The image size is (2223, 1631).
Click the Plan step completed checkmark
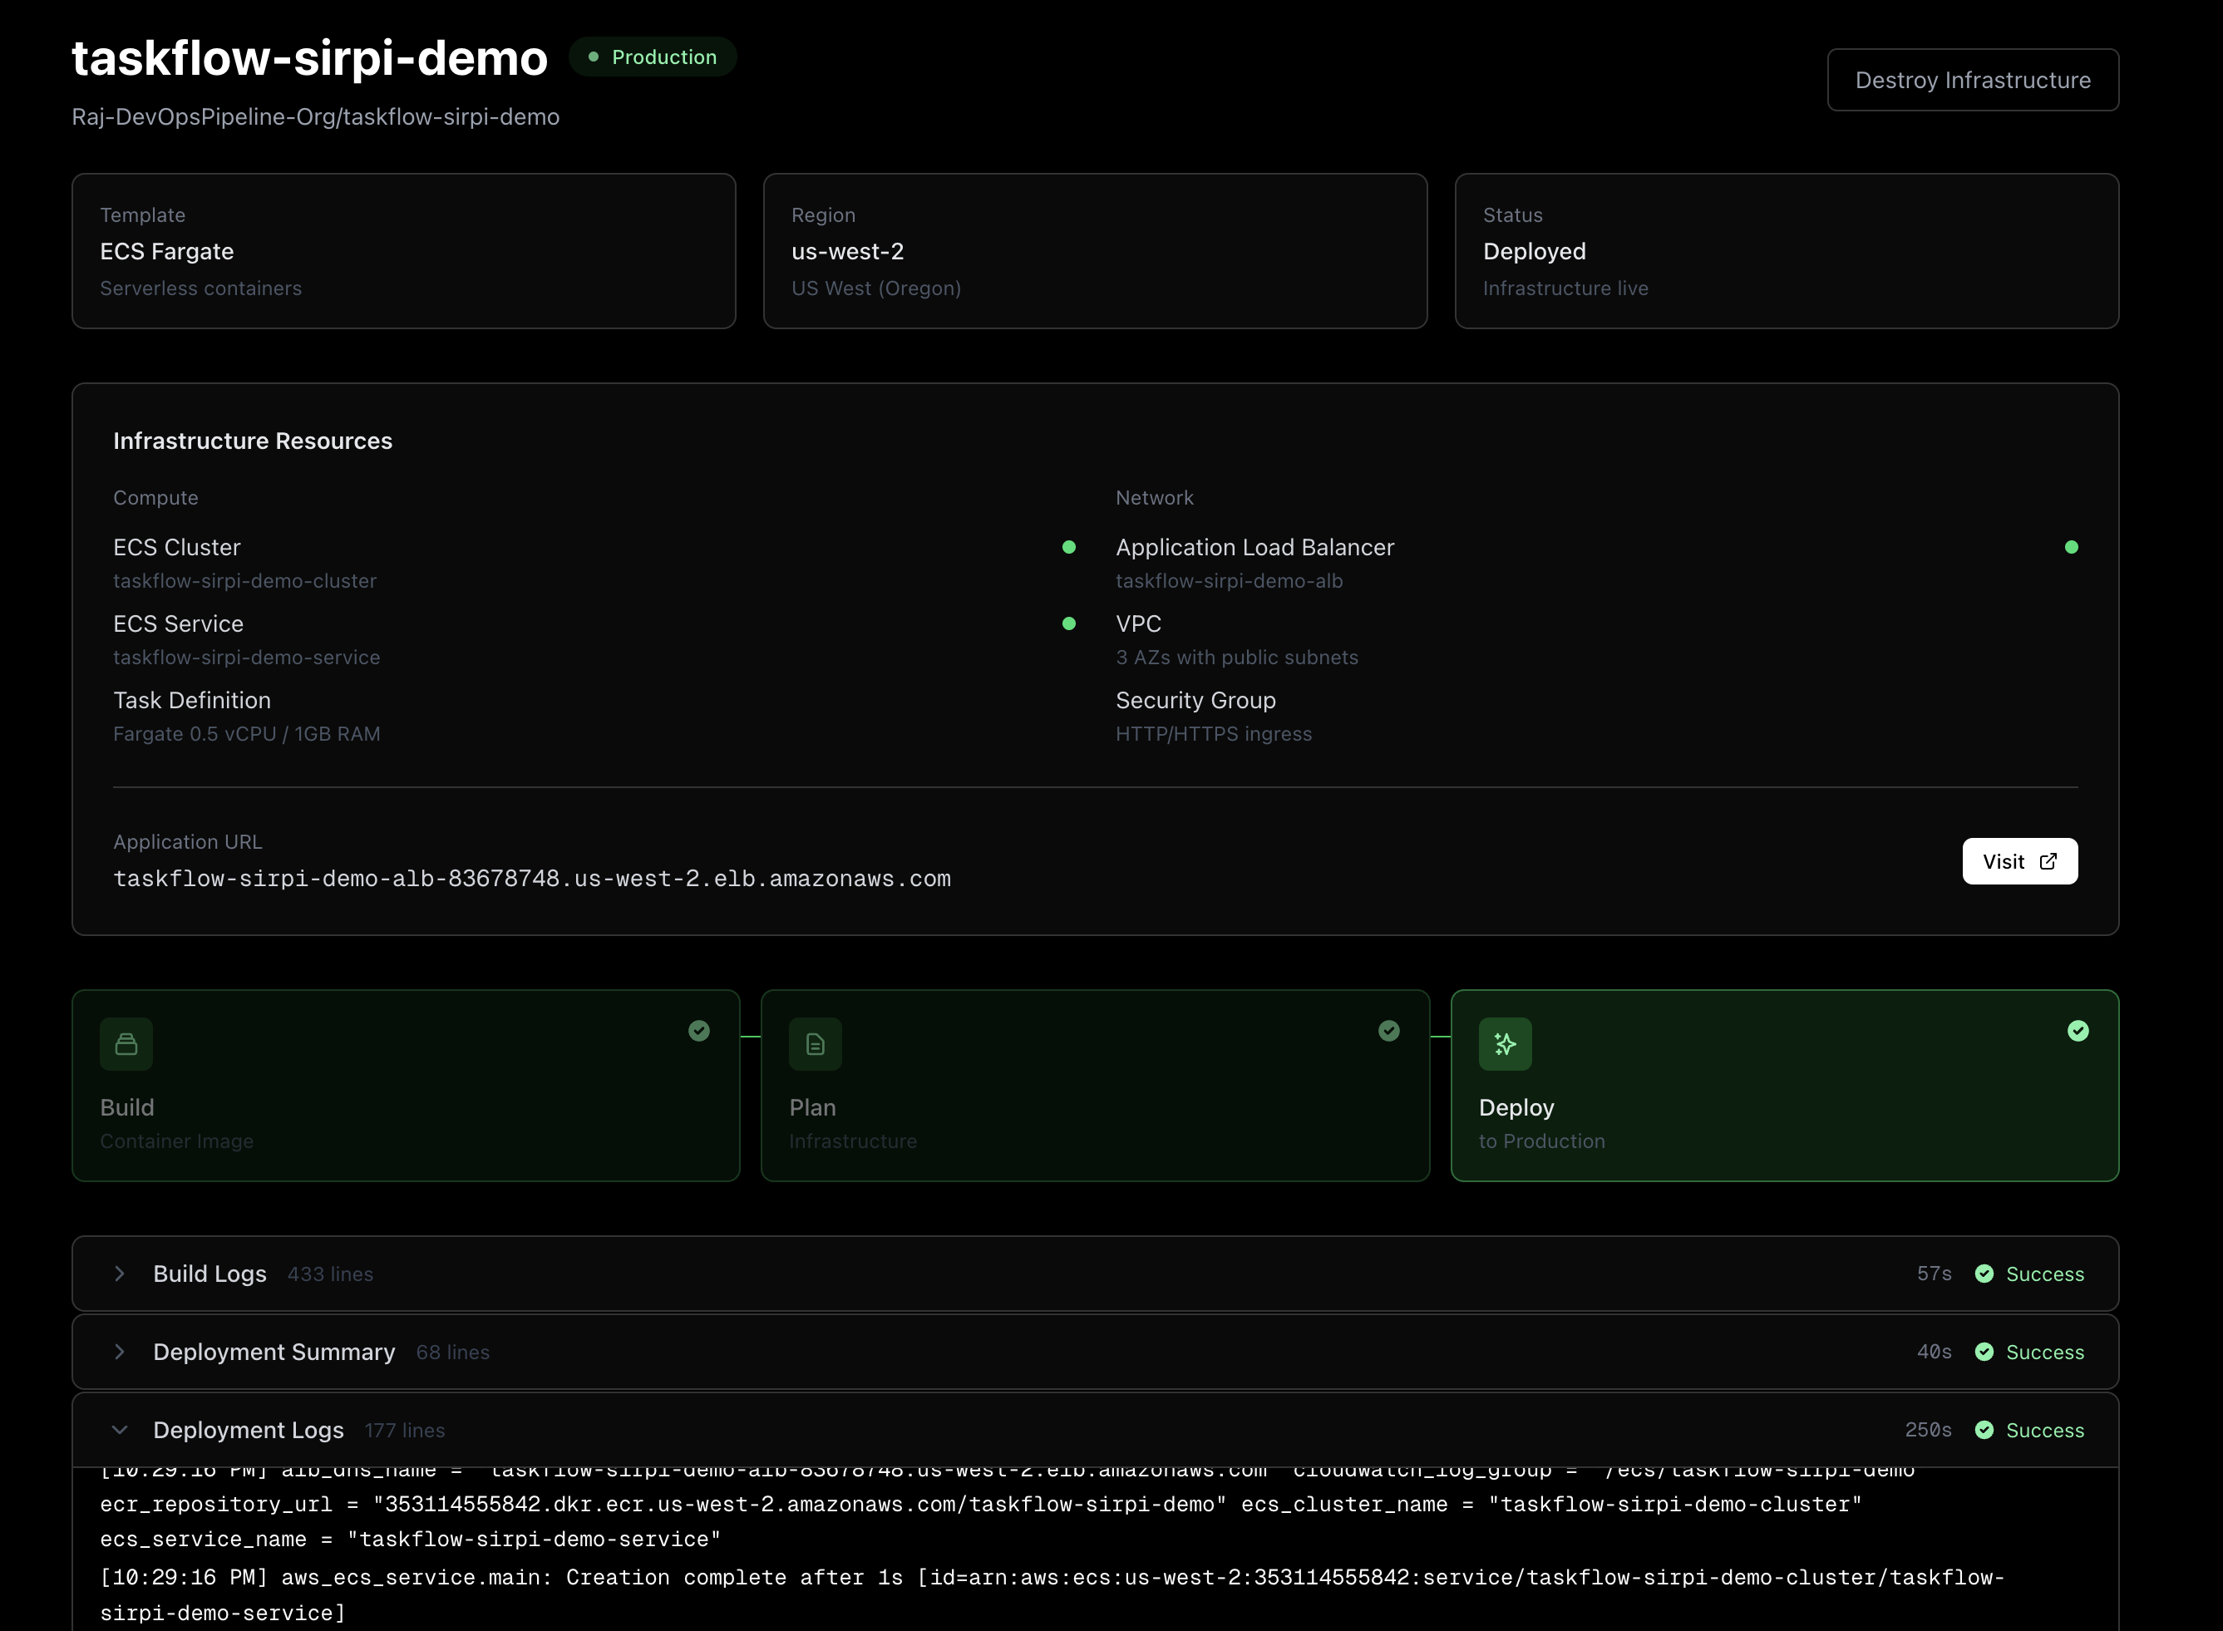pyautogui.click(x=1389, y=1031)
